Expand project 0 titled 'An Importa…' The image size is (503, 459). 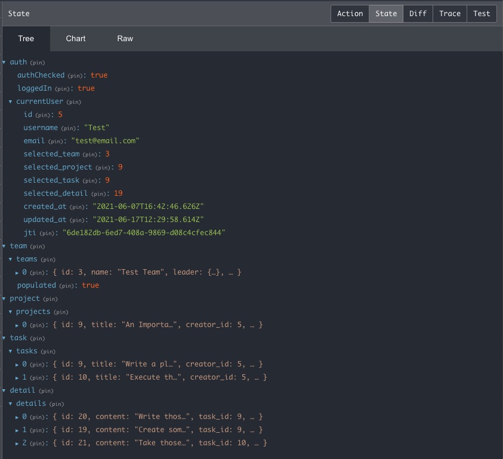16,324
